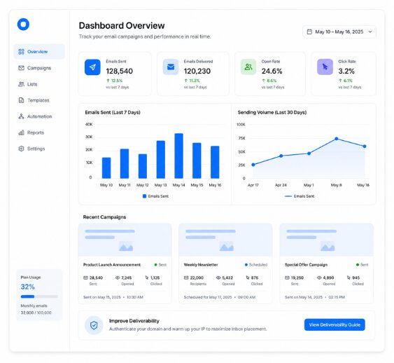Click the 120,230 emails delivered value
The width and height of the screenshot is (394, 363).
point(197,71)
